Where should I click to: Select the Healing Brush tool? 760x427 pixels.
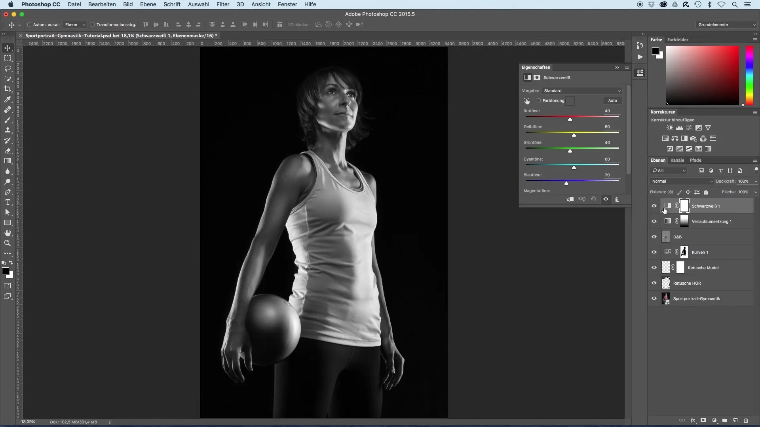coord(8,110)
